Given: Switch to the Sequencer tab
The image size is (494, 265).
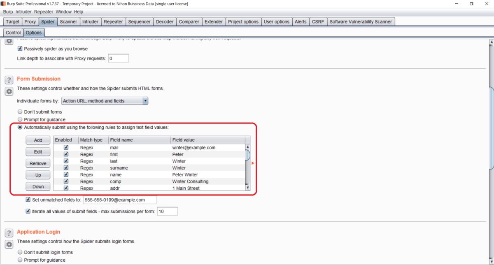Looking at the screenshot, I should pyautogui.click(x=140, y=22).
